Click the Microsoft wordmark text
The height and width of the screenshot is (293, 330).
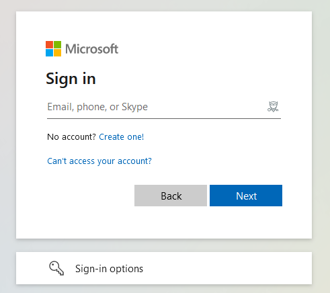(91, 49)
